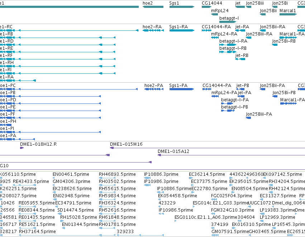
Task: Select the hoe2 gene label
Action: 148,3
